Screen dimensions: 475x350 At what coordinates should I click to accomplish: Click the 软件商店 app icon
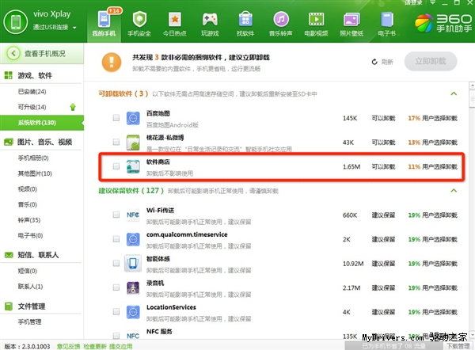pos(133,166)
